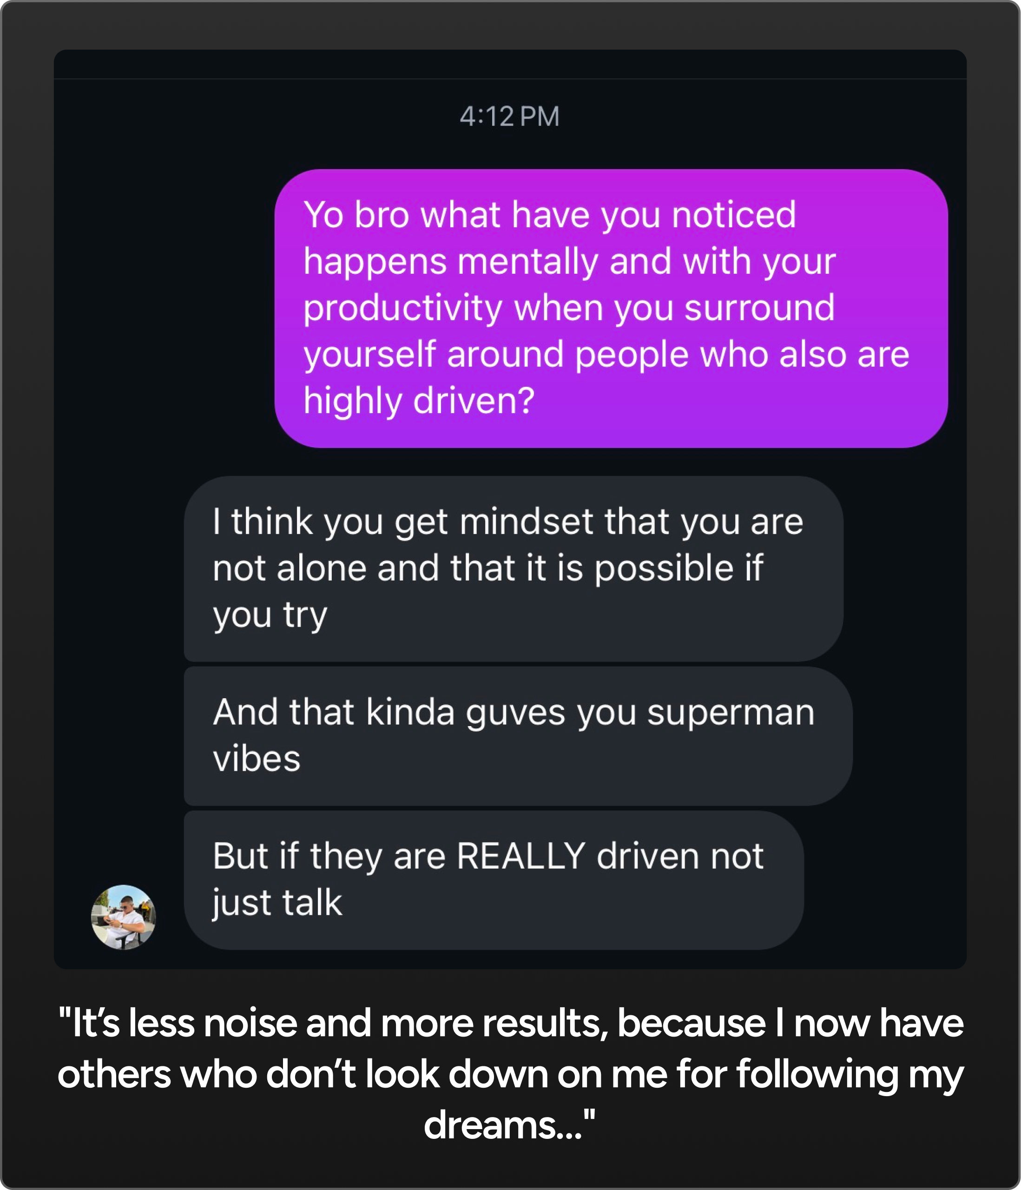The height and width of the screenshot is (1190, 1021).
Task: Click the word "vibes" in the second reply
Action: coord(257,759)
